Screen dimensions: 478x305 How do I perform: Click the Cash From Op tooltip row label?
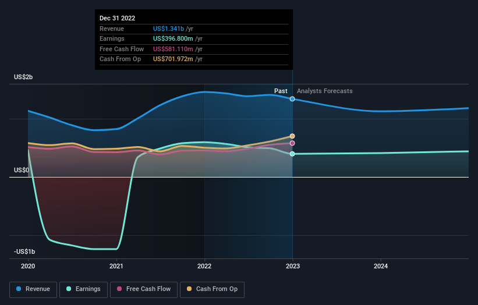click(120, 59)
